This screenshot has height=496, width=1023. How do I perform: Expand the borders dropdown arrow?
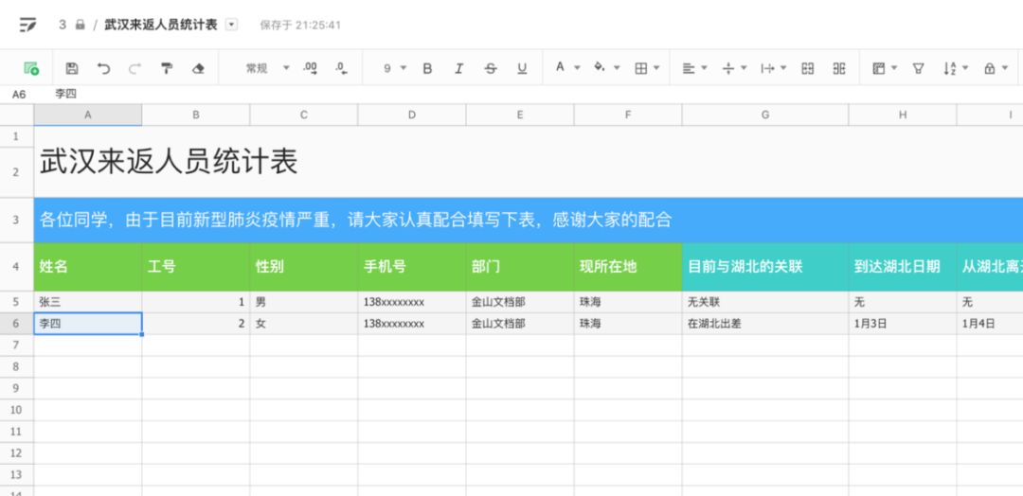pyautogui.click(x=656, y=68)
